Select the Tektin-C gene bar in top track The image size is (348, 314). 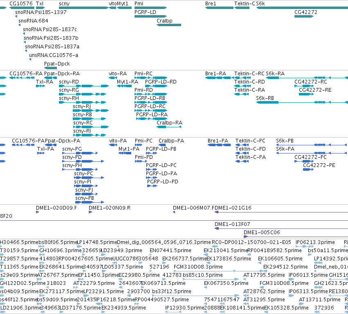(x=242, y=8)
